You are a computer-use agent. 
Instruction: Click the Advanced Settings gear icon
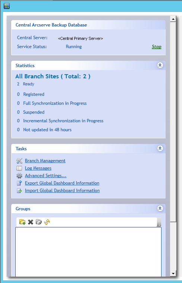tap(19, 176)
